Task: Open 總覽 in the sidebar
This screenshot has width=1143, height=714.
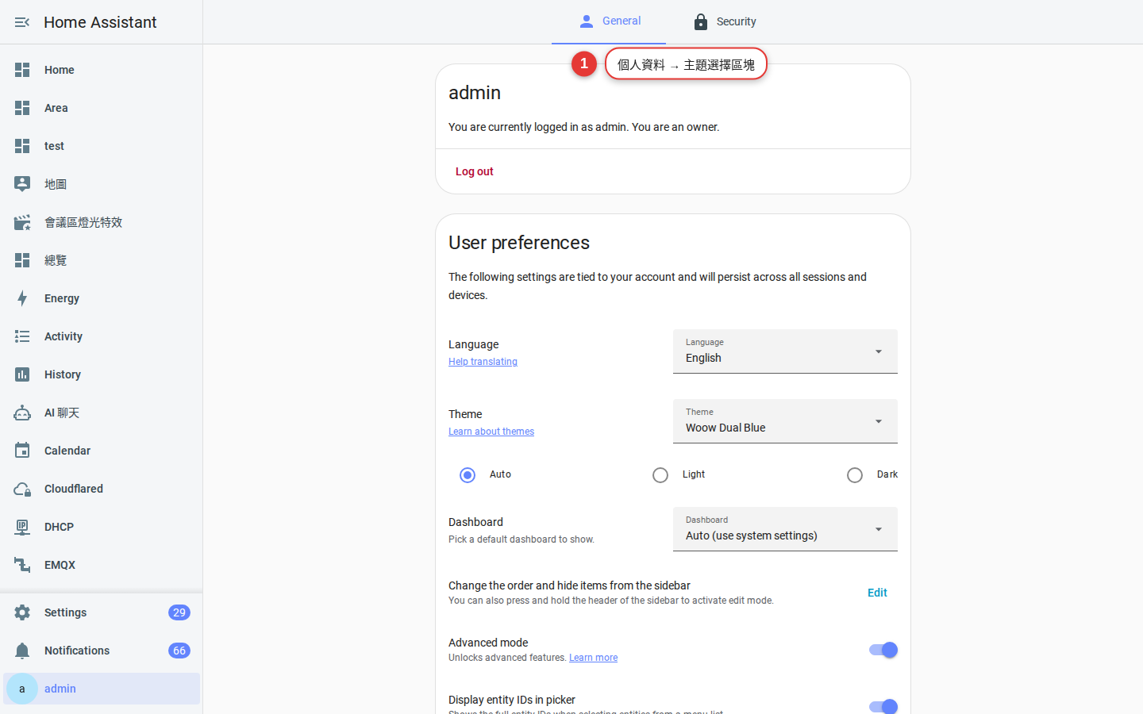Action: click(x=102, y=260)
